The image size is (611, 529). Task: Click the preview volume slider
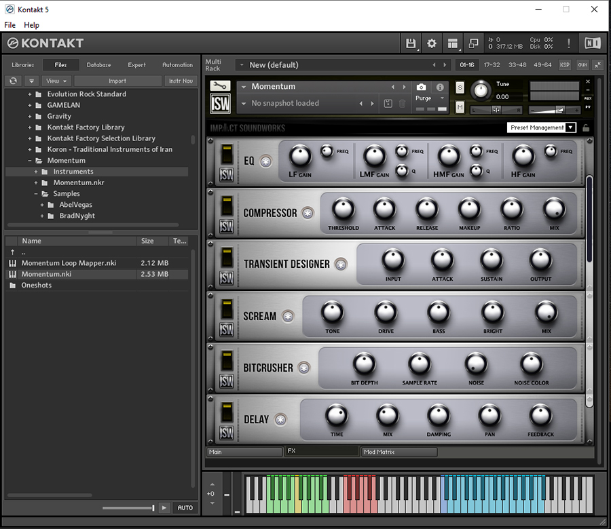click(x=128, y=507)
